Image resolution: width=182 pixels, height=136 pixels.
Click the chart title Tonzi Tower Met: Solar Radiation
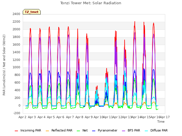(91, 3)
